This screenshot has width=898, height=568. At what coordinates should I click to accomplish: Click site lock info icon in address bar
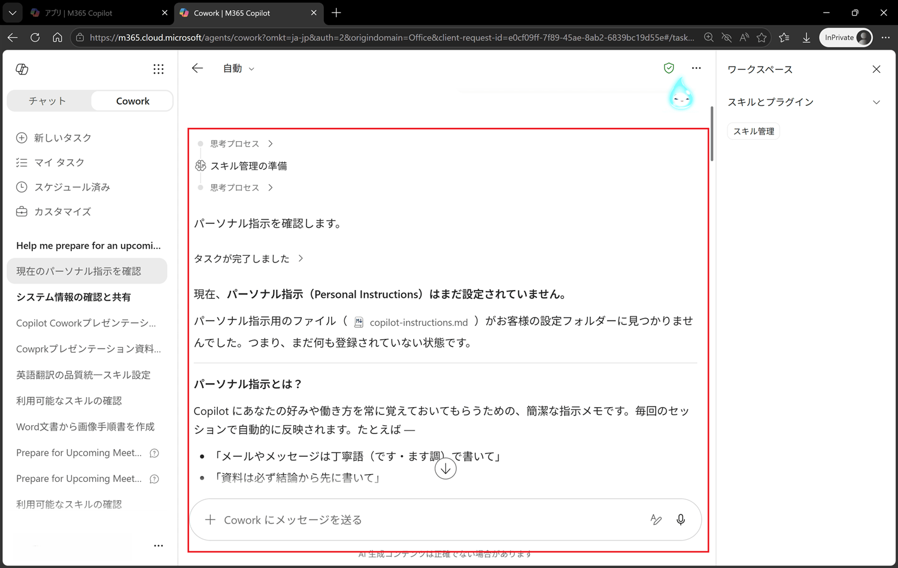point(80,37)
